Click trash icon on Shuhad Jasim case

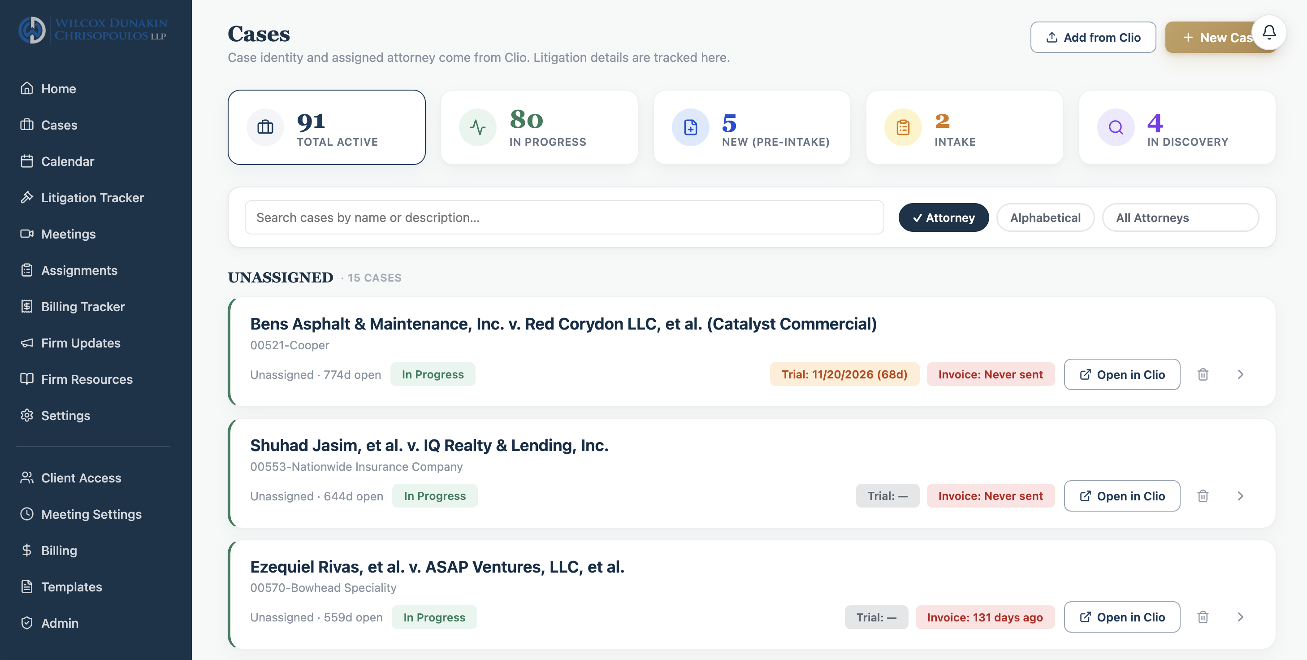click(1203, 495)
